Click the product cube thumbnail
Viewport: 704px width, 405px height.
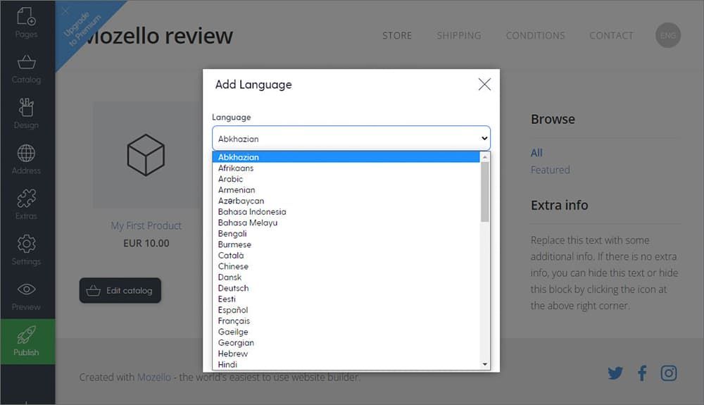click(146, 154)
